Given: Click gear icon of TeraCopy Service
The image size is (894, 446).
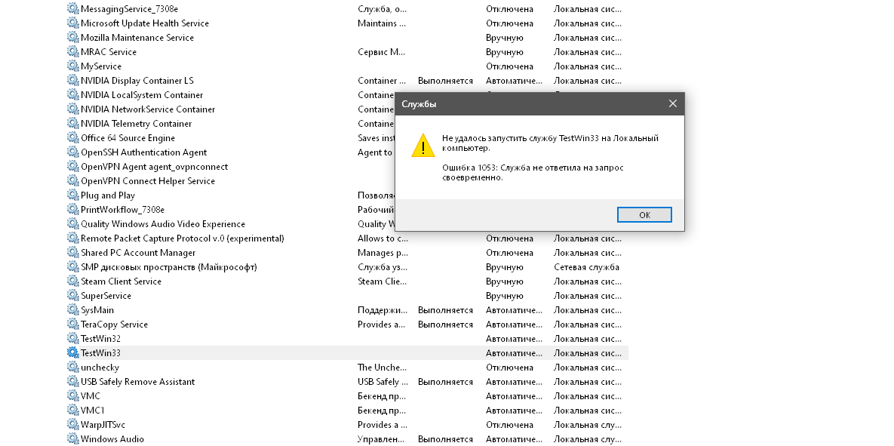Looking at the screenshot, I should click(x=72, y=324).
